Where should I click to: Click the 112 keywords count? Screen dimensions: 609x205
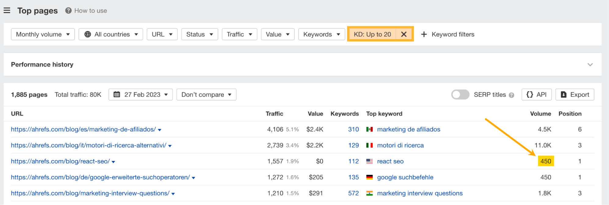pos(353,161)
